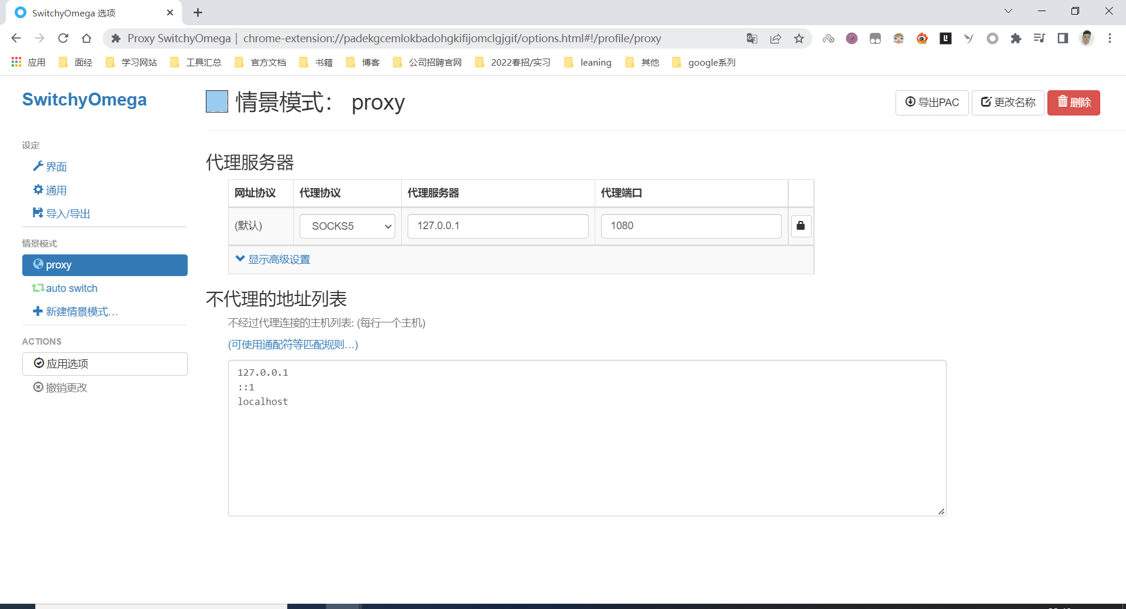Click the blue profile color swatch
The image size is (1126, 609).
[x=217, y=101]
